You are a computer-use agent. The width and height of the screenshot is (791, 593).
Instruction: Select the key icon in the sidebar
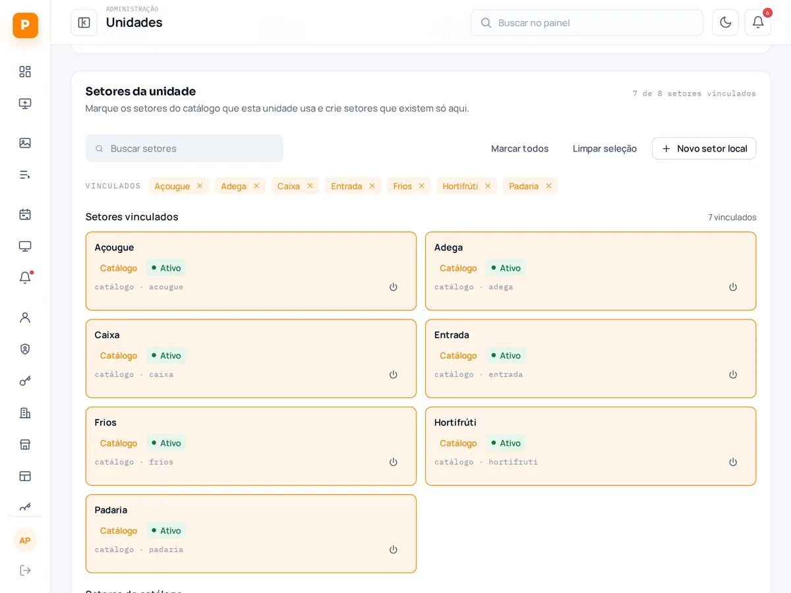pos(25,381)
